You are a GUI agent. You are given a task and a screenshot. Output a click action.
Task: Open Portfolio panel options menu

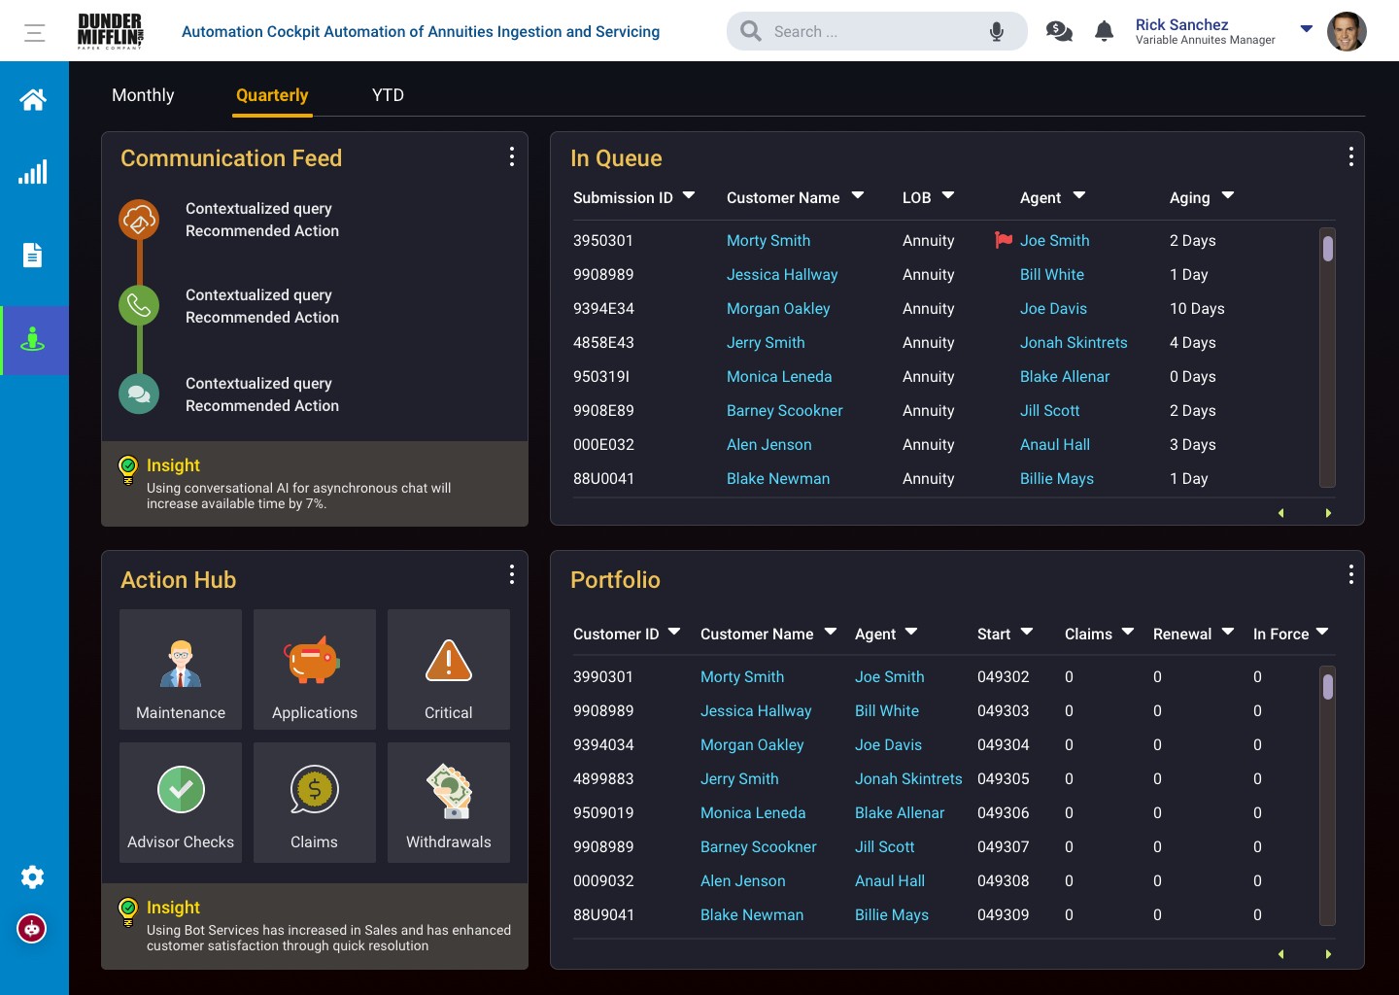click(1351, 574)
